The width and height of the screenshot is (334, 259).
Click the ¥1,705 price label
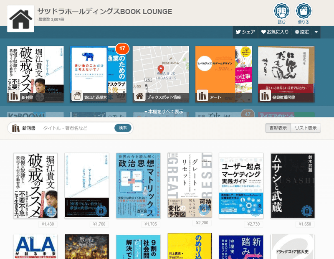click(x=151, y=224)
